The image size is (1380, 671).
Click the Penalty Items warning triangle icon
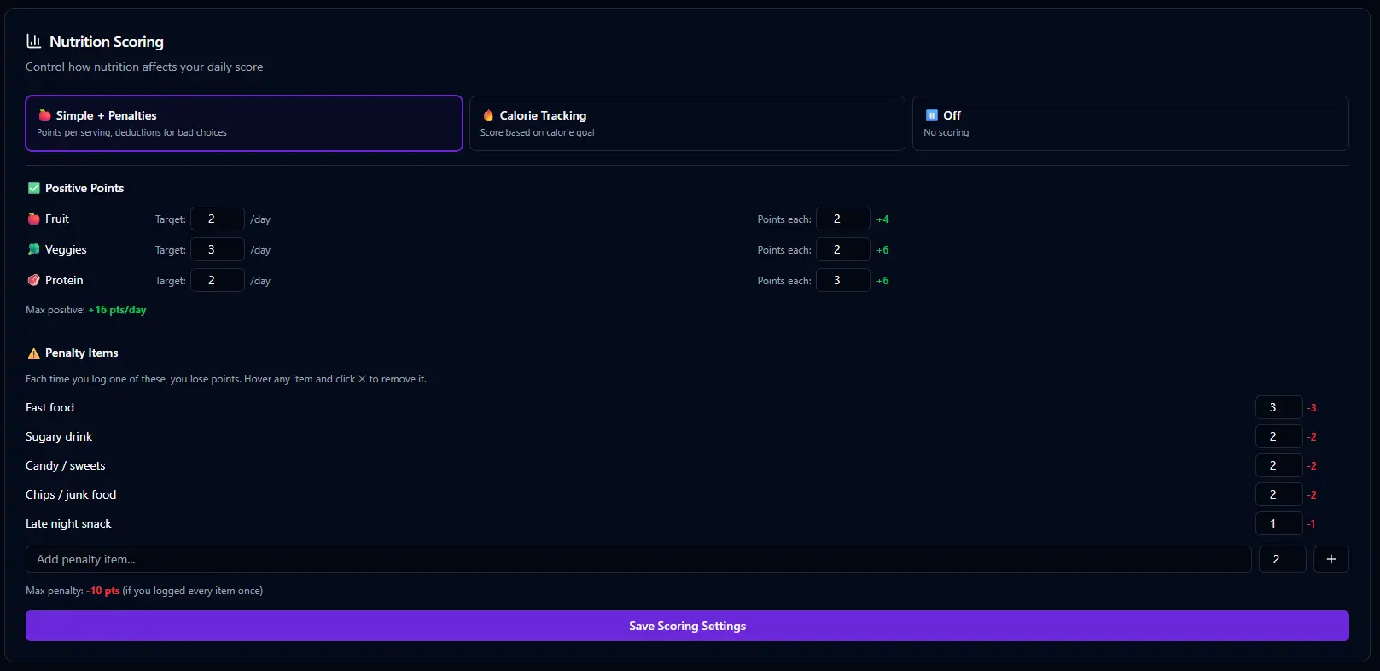click(34, 353)
